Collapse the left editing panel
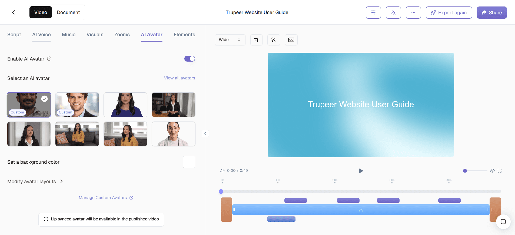Viewport: 515px width, 235px height. pyautogui.click(x=205, y=133)
